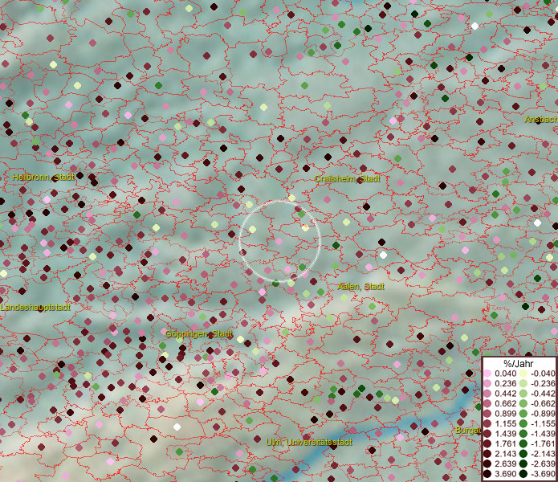Viewport: 558px width, 482px height.
Task: Click the Heilbronn, Stadt map label
Action: 43,177
